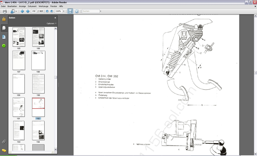Open the Hilfe menu
This screenshot has width=257, height=156.
click(61, 6)
